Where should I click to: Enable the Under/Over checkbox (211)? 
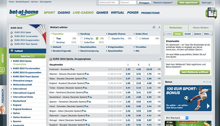pos(81,42)
